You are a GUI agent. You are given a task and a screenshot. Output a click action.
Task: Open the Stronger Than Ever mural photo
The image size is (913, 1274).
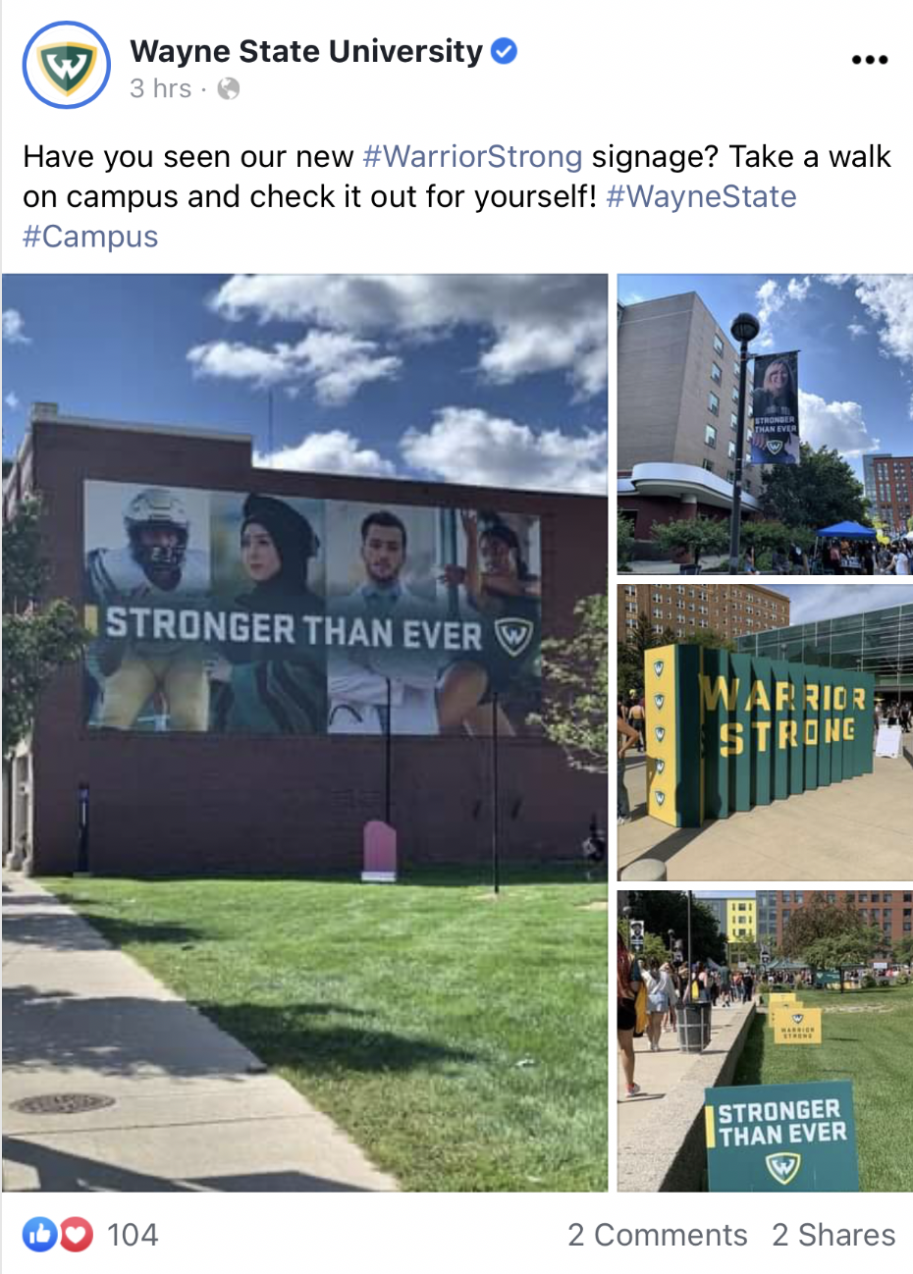click(x=304, y=732)
